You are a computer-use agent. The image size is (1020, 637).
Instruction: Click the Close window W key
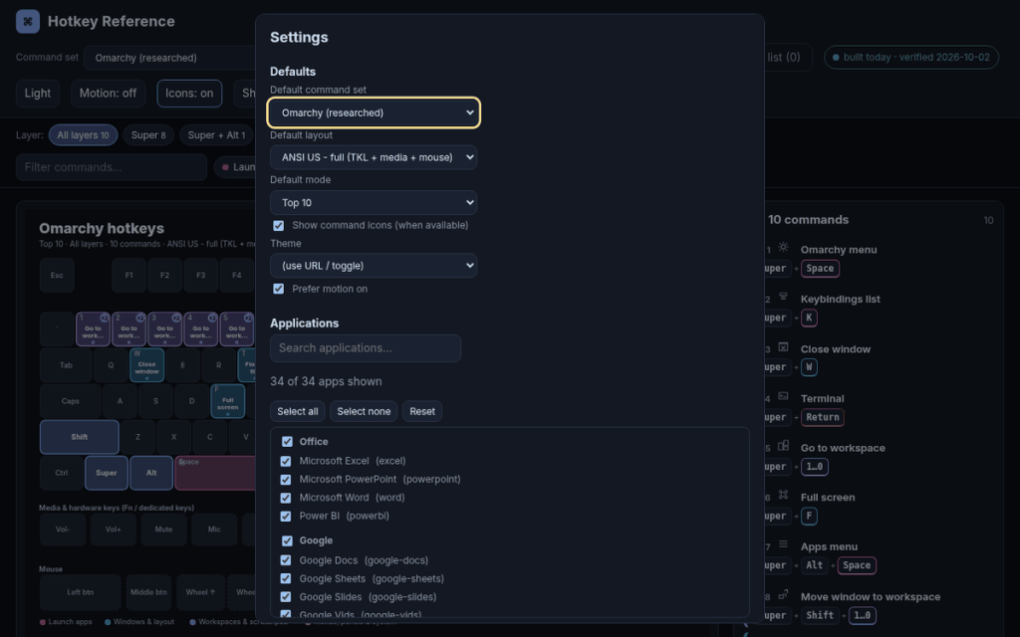pyautogui.click(x=147, y=365)
